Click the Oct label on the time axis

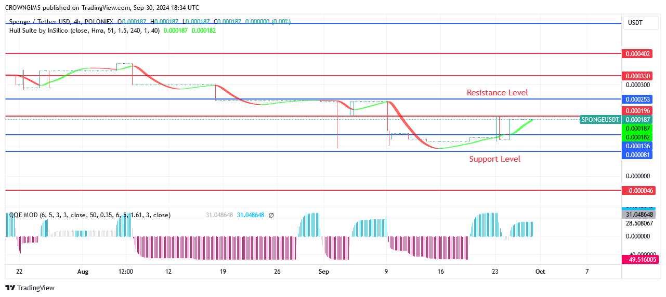click(540, 271)
